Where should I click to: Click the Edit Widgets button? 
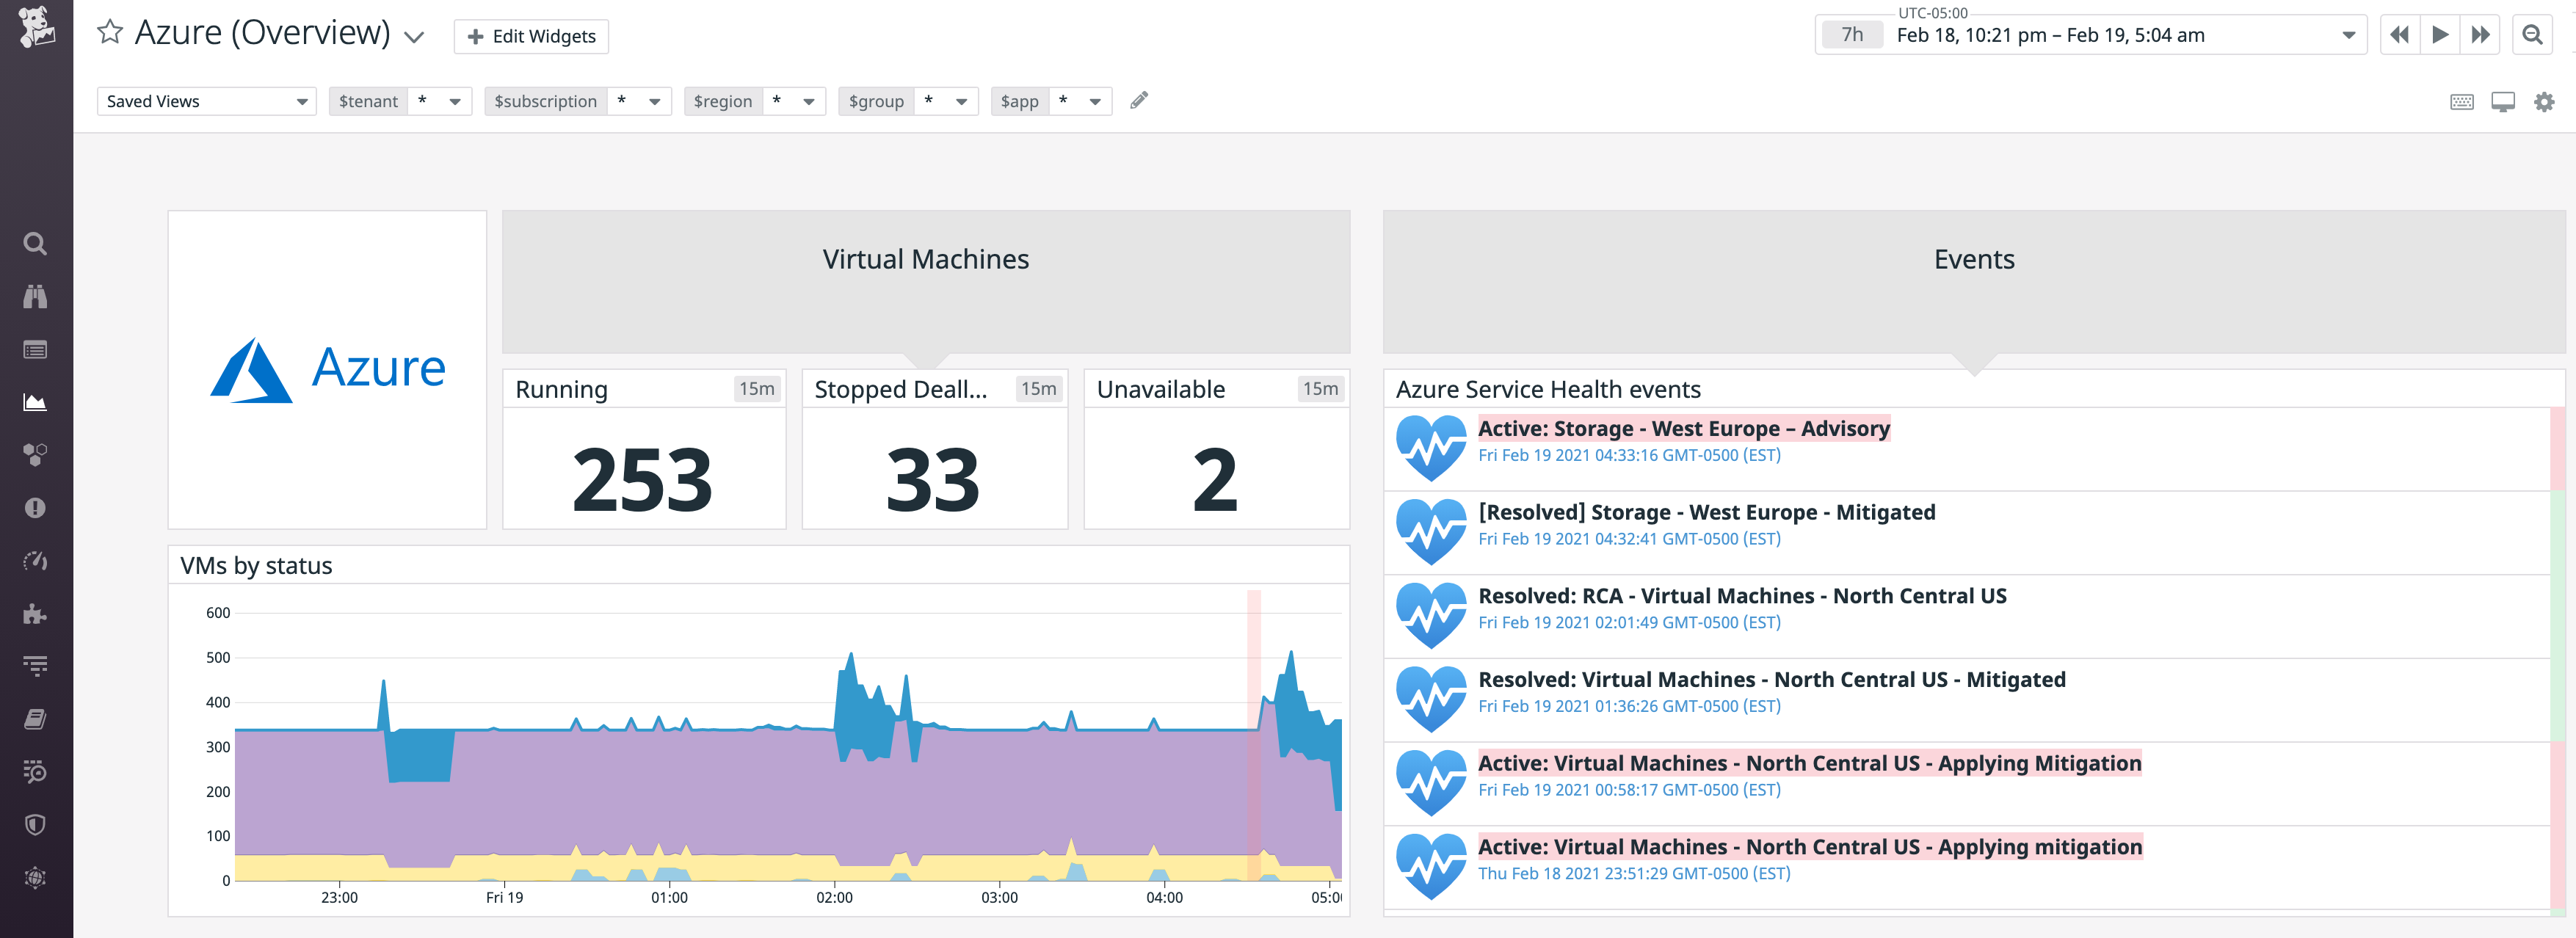pyautogui.click(x=530, y=36)
